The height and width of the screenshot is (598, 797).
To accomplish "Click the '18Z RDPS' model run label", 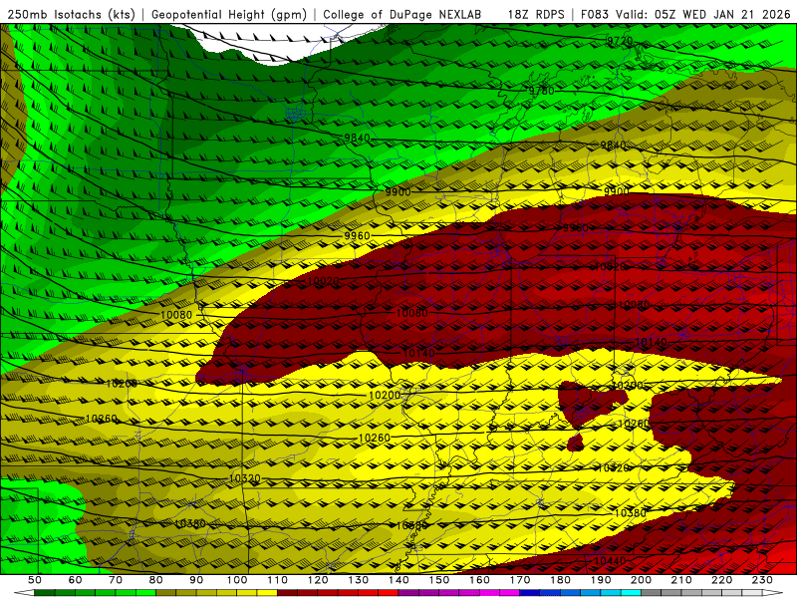I will coord(536,14).
